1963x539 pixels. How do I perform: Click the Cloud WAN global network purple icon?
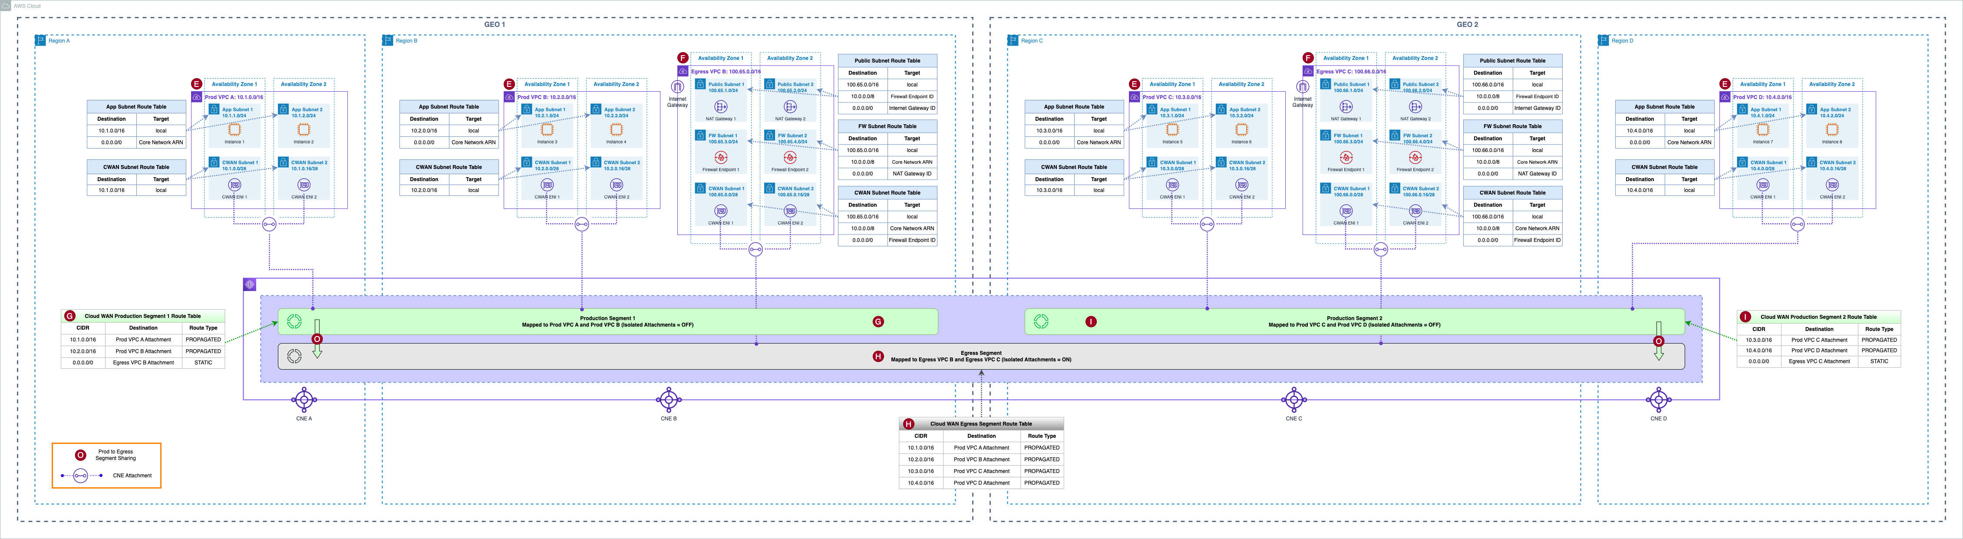pyautogui.click(x=250, y=284)
